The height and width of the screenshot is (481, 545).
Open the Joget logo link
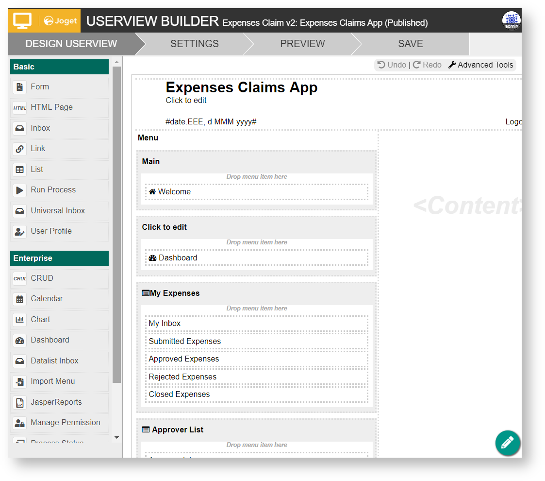(61, 21)
